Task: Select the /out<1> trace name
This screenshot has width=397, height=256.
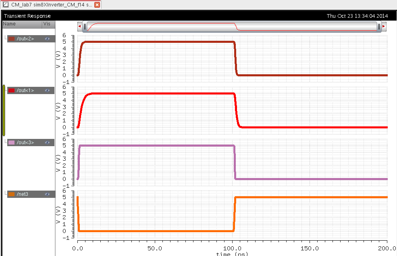Action: [25, 90]
